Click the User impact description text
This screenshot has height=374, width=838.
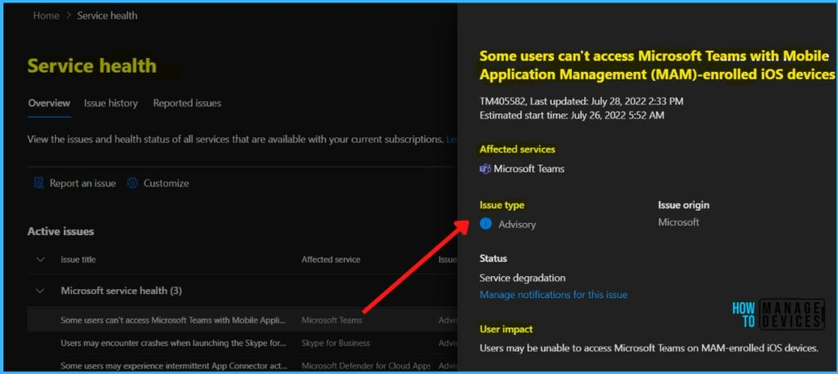click(649, 349)
